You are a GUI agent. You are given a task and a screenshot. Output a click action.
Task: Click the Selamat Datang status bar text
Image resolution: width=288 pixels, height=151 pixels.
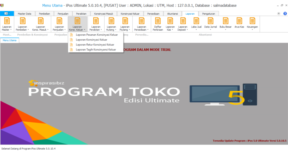pyautogui.click(x=28, y=149)
